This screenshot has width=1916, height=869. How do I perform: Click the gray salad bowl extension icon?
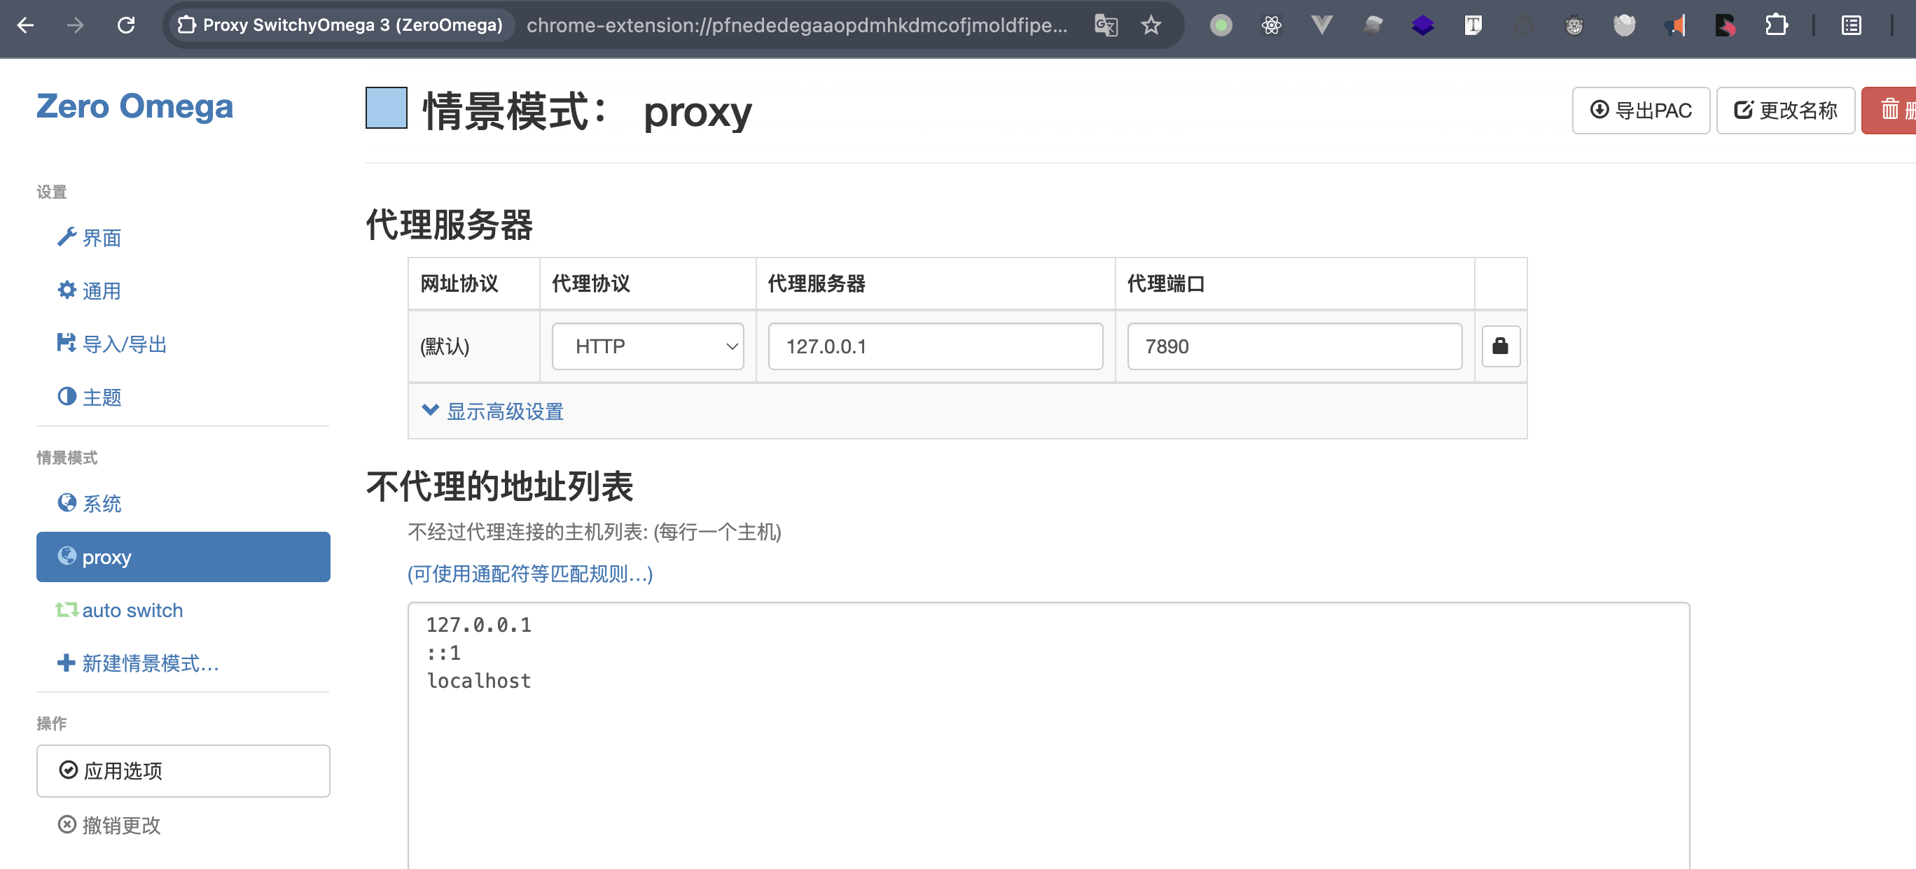(x=1625, y=25)
